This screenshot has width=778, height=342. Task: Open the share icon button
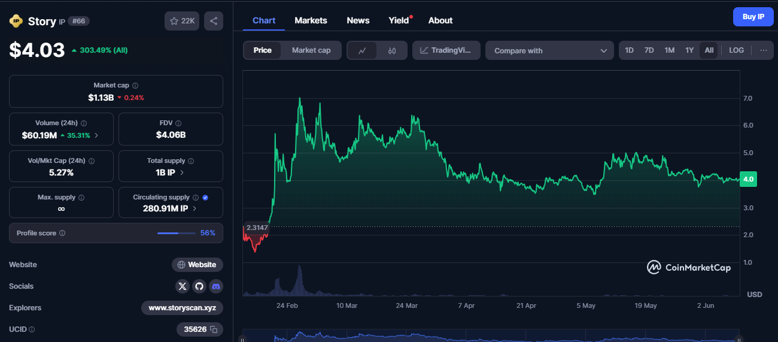(x=214, y=21)
